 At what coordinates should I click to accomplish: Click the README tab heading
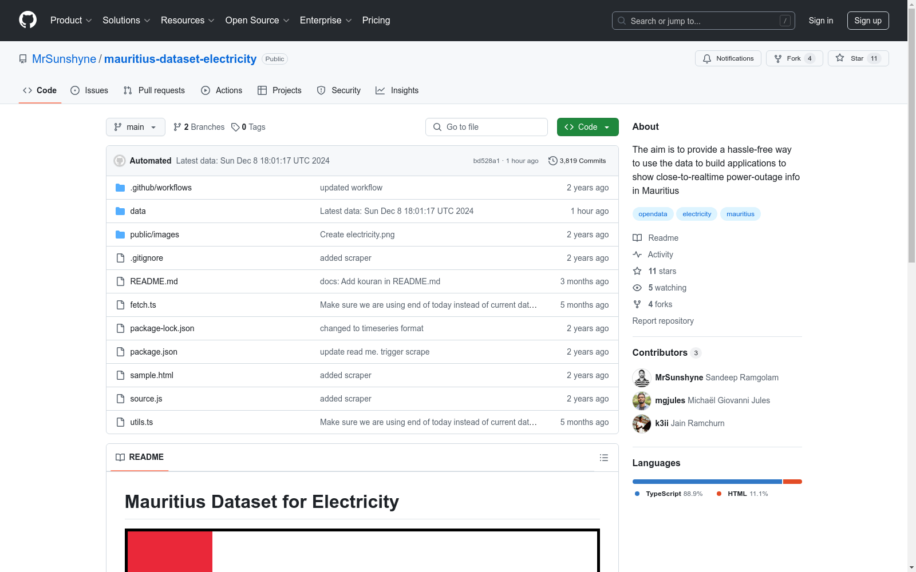click(x=140, y=457)
